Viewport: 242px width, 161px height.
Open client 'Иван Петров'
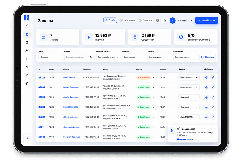(69, 78)
